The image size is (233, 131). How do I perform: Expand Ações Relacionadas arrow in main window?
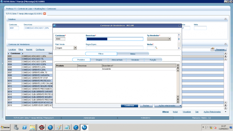click(225, 112)
